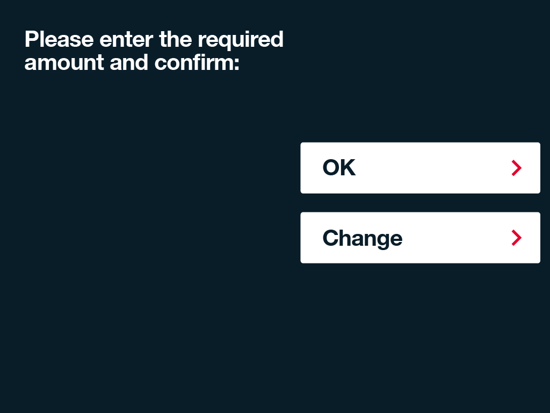The width and height of the screenshot is (550, 413).
Task: Click the bold OK label text
Action: click(339, 168)
